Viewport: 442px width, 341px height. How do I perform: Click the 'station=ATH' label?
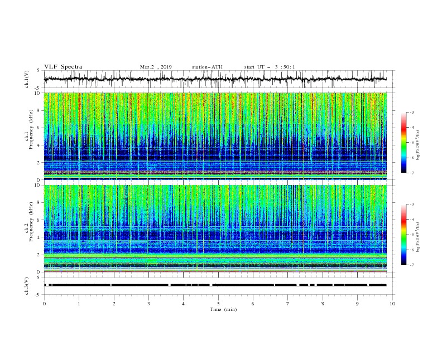[207, 67]
